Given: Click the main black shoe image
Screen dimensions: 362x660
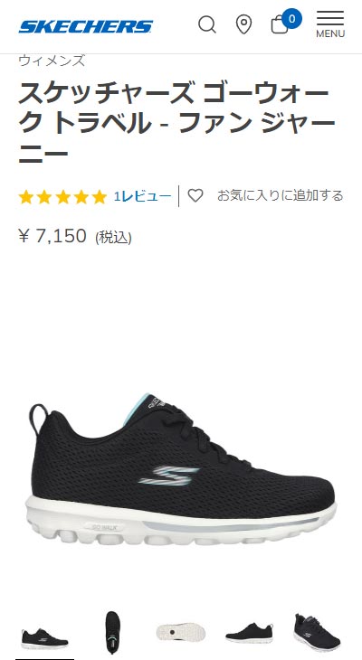Looking at the screenshot, I should pos(181,468).
